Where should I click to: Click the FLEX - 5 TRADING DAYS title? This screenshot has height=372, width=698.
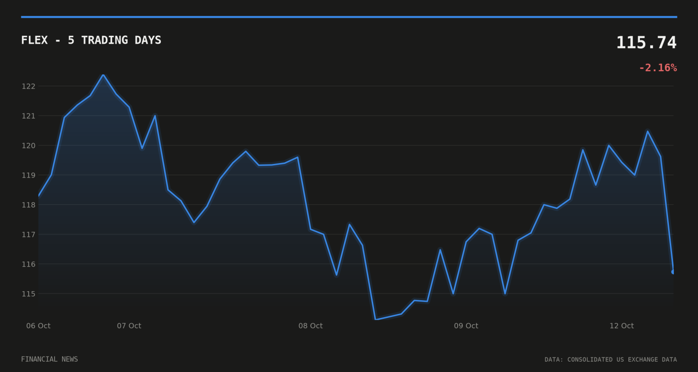91,40
